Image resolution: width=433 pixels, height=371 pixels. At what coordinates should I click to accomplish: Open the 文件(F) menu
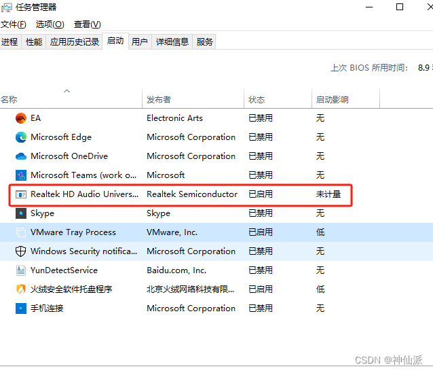click(14, 24)
